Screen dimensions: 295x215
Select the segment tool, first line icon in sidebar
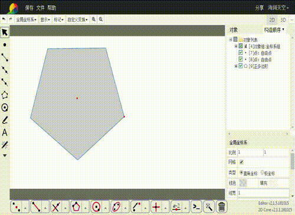coord(5,57)
